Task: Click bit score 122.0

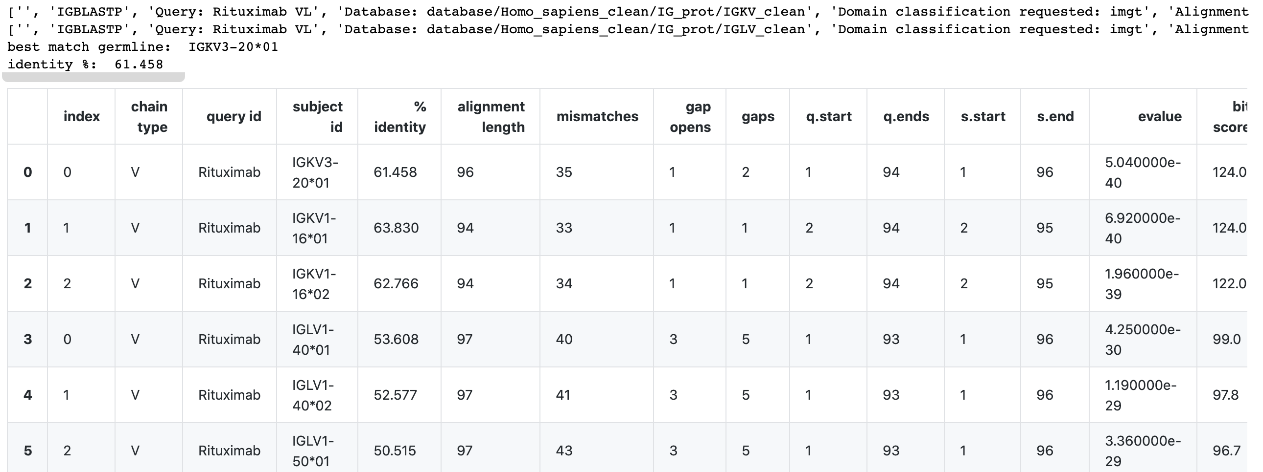Action: (x=1229, y=284)
